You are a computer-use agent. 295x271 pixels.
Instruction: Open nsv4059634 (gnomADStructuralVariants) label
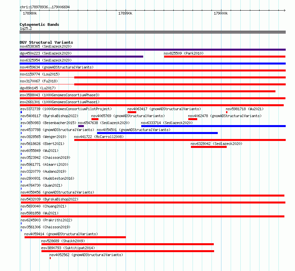57,67
